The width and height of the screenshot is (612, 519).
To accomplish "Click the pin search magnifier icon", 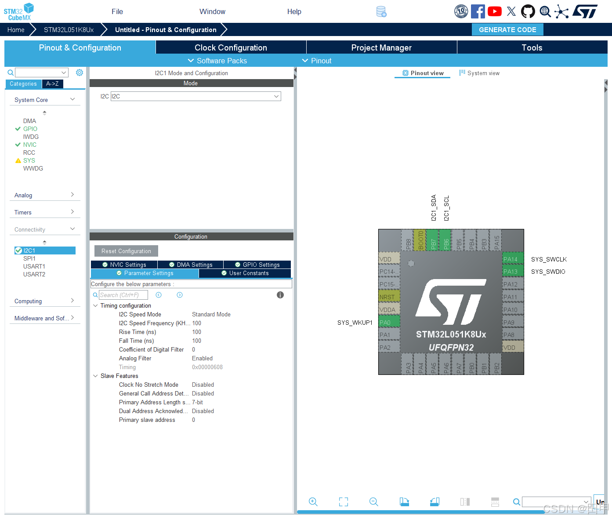I will [517, 502].
